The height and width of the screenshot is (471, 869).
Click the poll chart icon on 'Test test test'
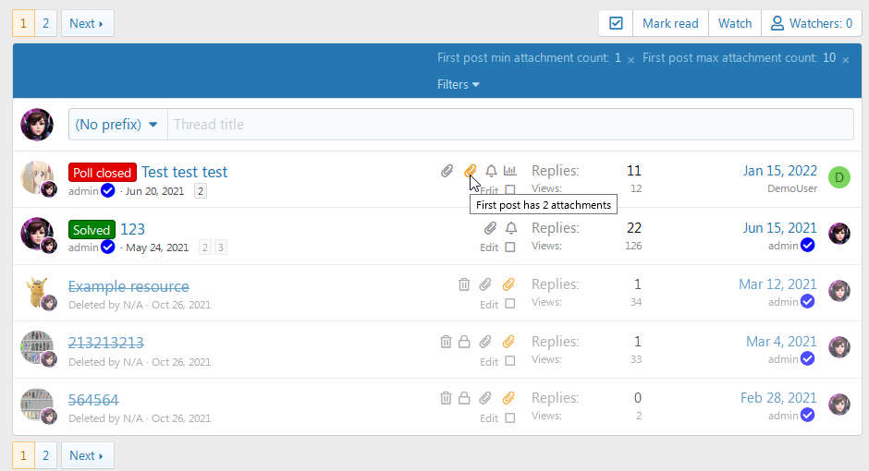click(510, 171)
